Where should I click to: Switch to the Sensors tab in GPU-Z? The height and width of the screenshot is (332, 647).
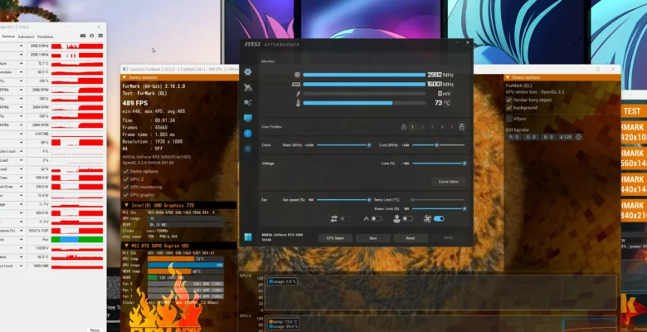coord(7,37)
